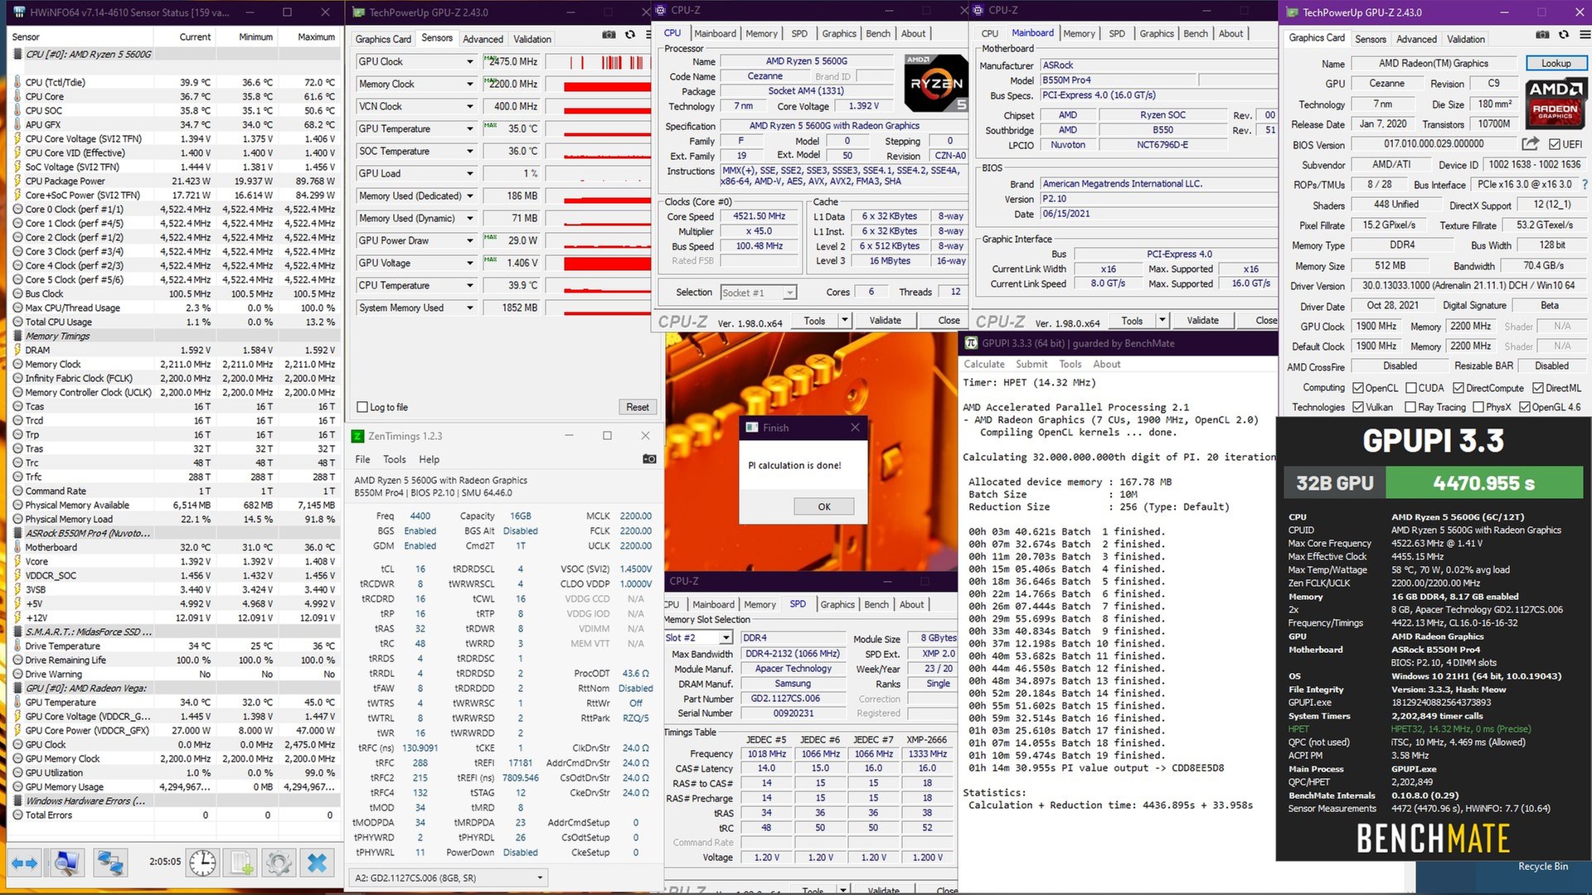Click Lookup button in GPU-Z

point(1556,64)
